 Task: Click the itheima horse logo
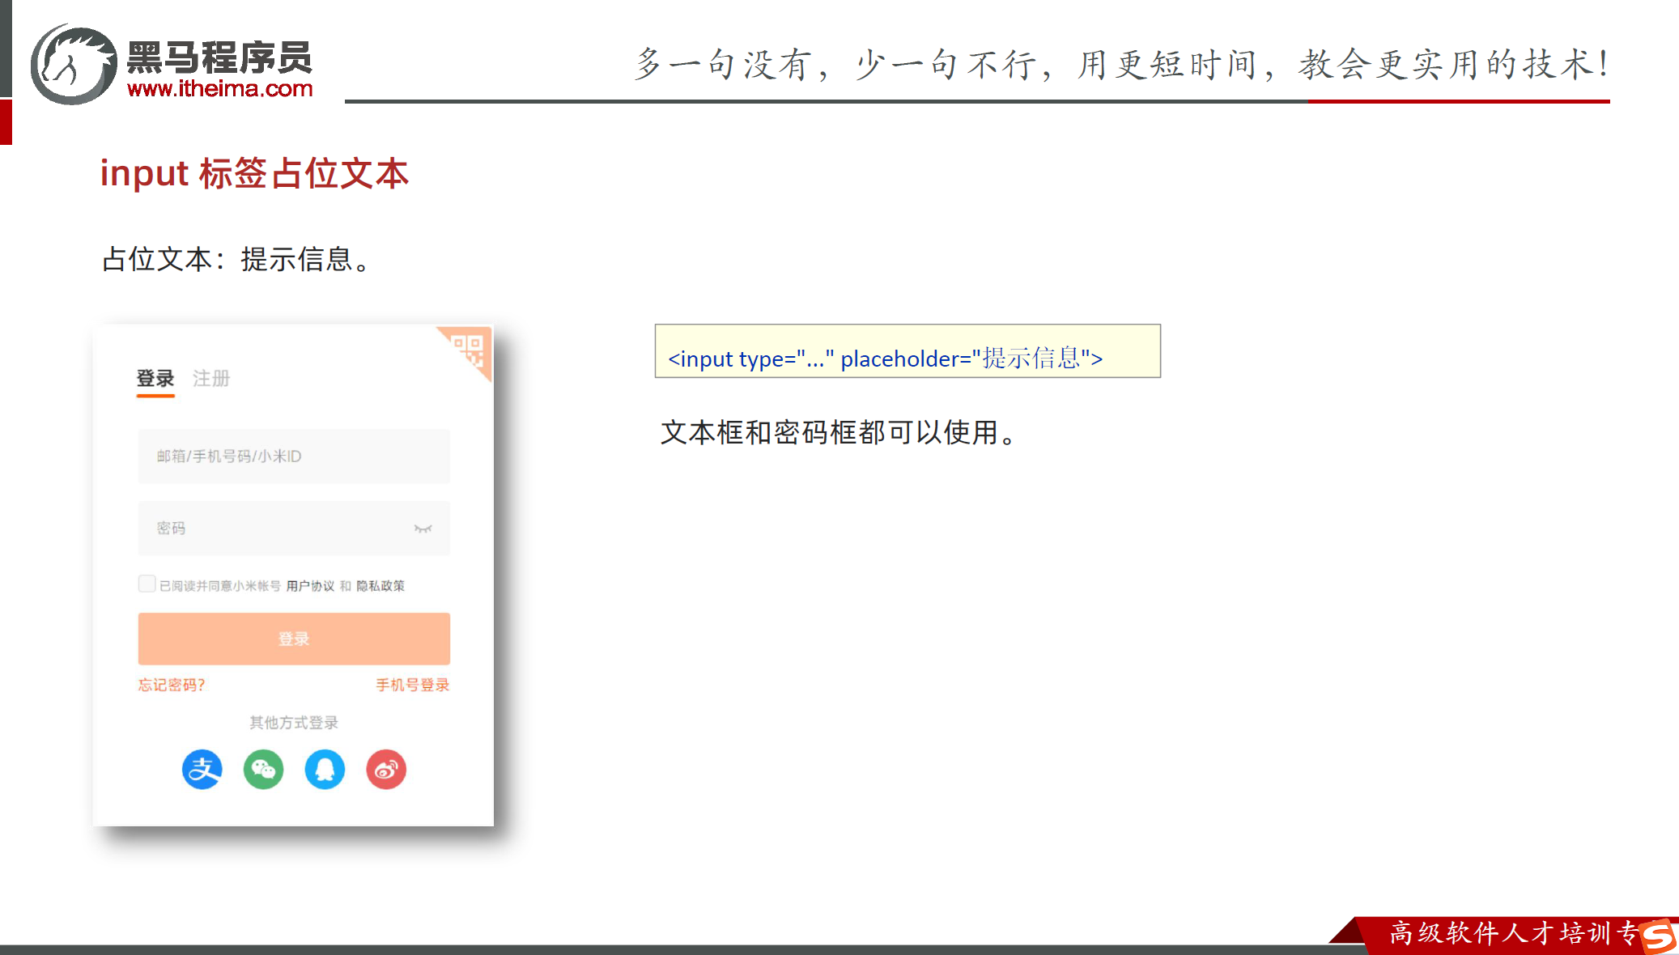74,65
